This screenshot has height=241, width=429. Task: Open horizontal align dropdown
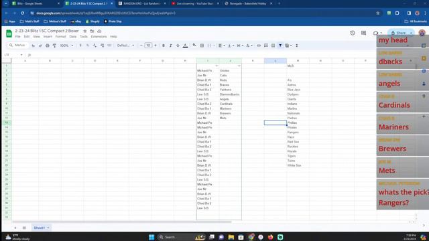tap(221, 46)
